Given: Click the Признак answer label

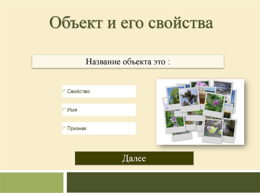Looking at the screenshot, I should click(77, 128).
